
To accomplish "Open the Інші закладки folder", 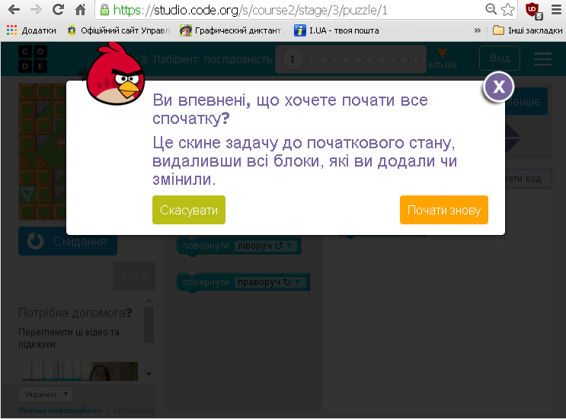I will 527,30.
